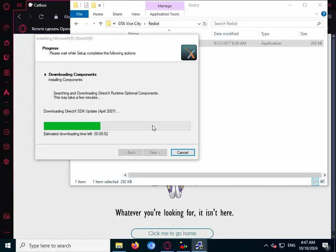Open Opera settings gear in sidebar
Viewport: 336px width, 252px height.
(7, 161)
